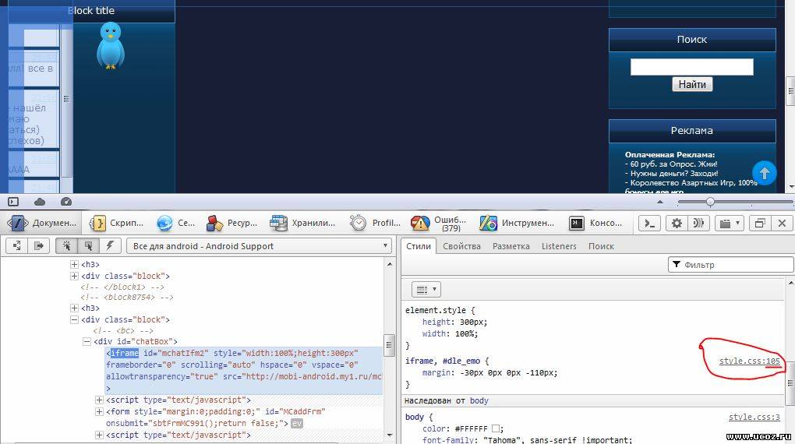The image size is (795, 444).
Task: Click the #FFFFFF color swatch in body rule
Action: (497, 428)
